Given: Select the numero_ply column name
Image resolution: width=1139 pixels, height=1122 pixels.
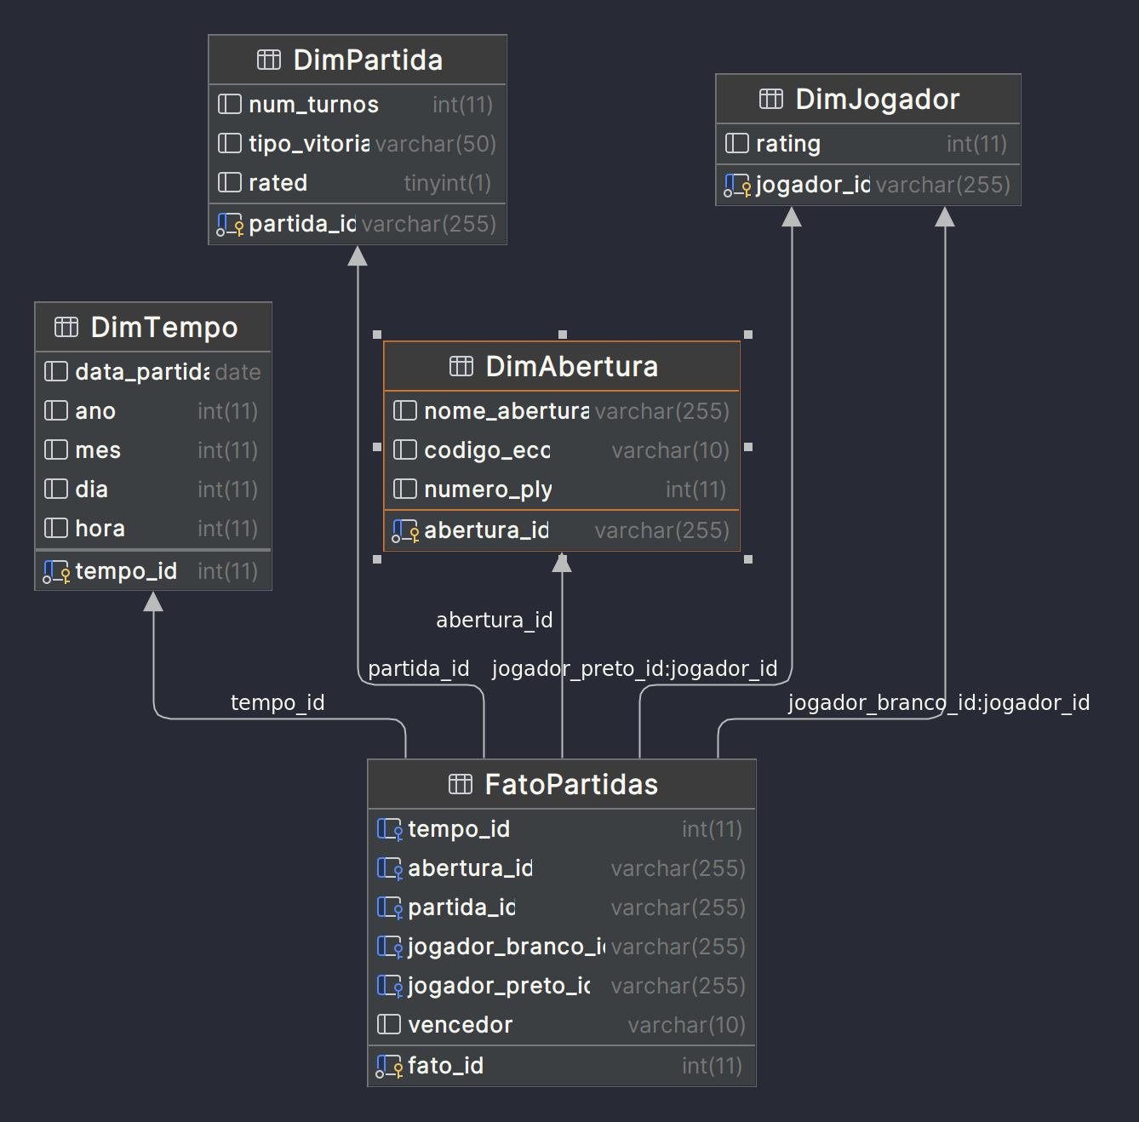Looking at the screenshot, I should pyautogui.click(x=488, y=489).
